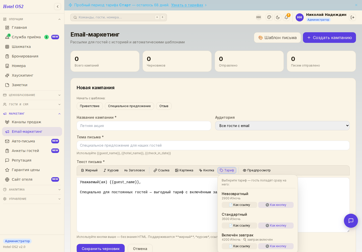Toggle the Тариф picker
The width and height of the screenshot is (362, 252).
pos(227,170)
